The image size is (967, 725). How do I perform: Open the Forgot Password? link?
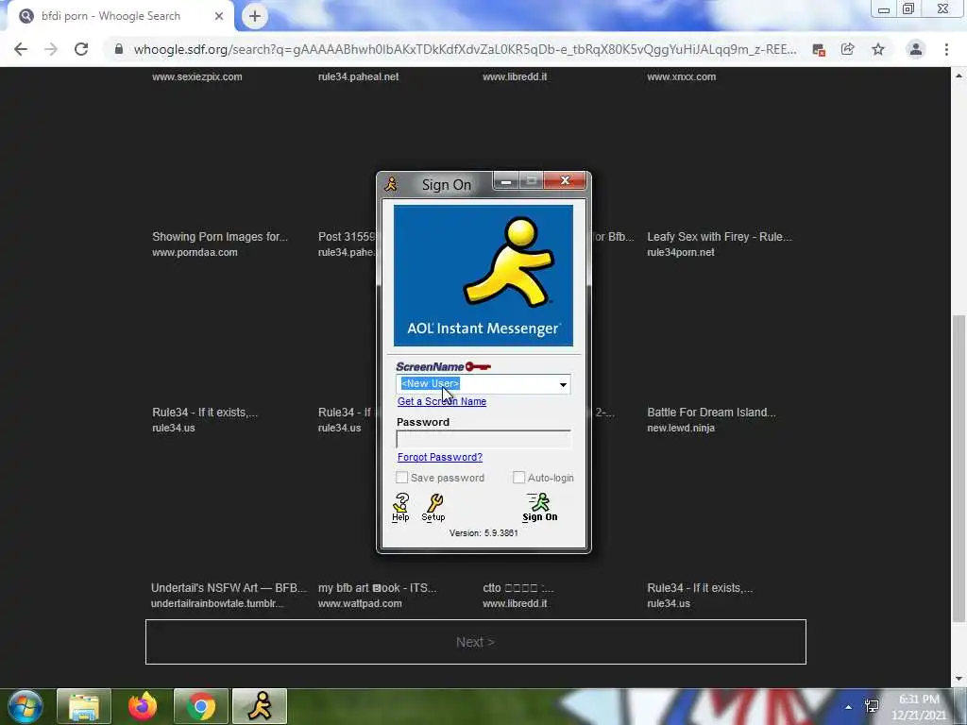coord(440,457)
